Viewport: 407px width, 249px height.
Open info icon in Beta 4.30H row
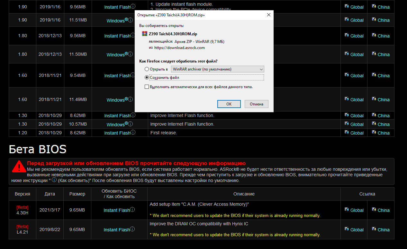coord(132,210)
